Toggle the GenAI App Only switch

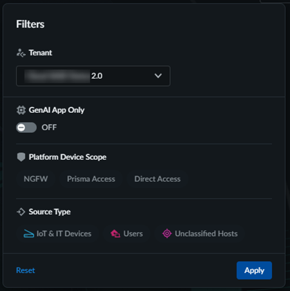26,128
